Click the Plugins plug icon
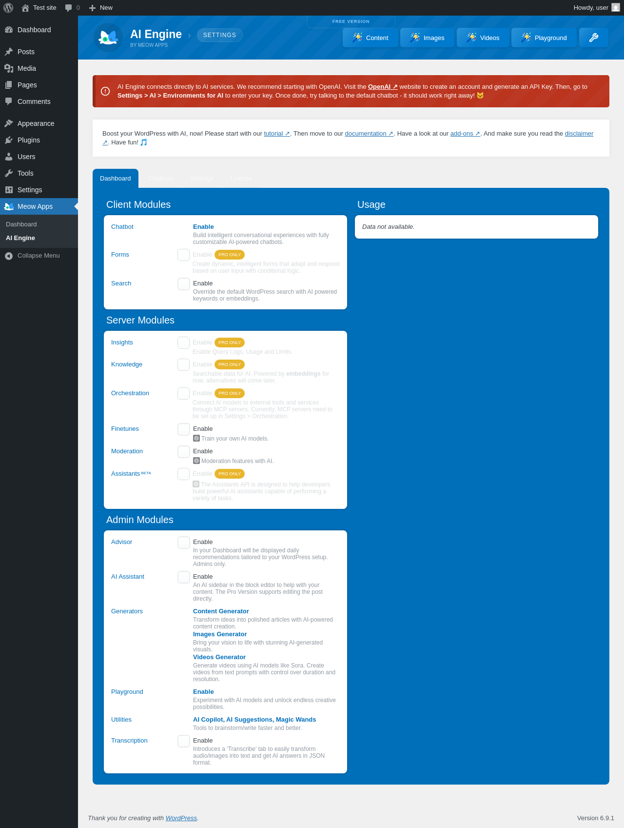Screen dimensions: 624x828 pos(9,140)
